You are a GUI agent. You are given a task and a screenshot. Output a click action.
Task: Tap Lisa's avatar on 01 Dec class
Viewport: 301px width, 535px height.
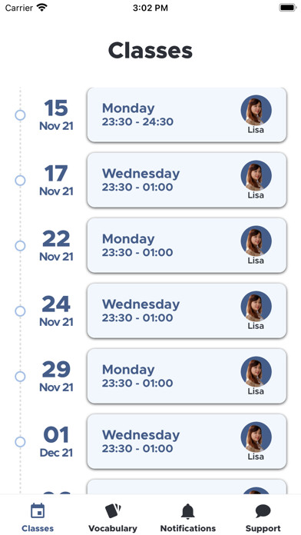click(256, 437)
